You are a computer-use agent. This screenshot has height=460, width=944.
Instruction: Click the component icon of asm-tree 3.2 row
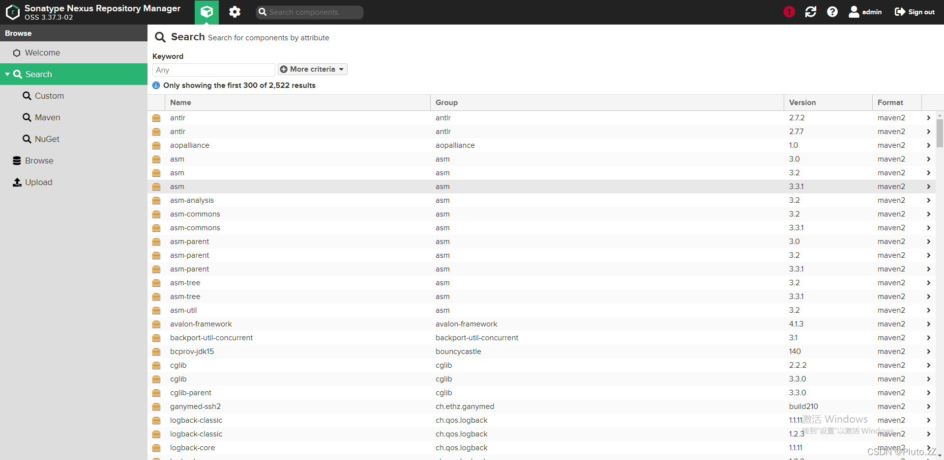pyautogui.click(x=156, y=283)
